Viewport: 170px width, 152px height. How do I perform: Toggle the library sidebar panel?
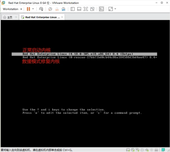[x=73, y=9]
